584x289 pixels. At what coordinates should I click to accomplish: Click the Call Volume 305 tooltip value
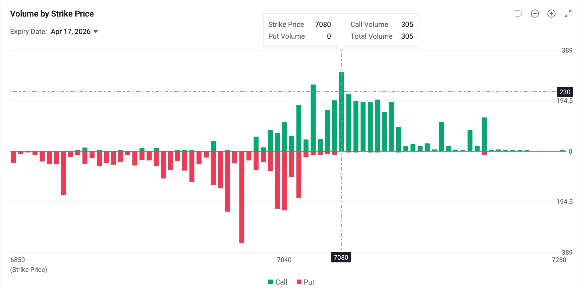(x=407, y=24)
